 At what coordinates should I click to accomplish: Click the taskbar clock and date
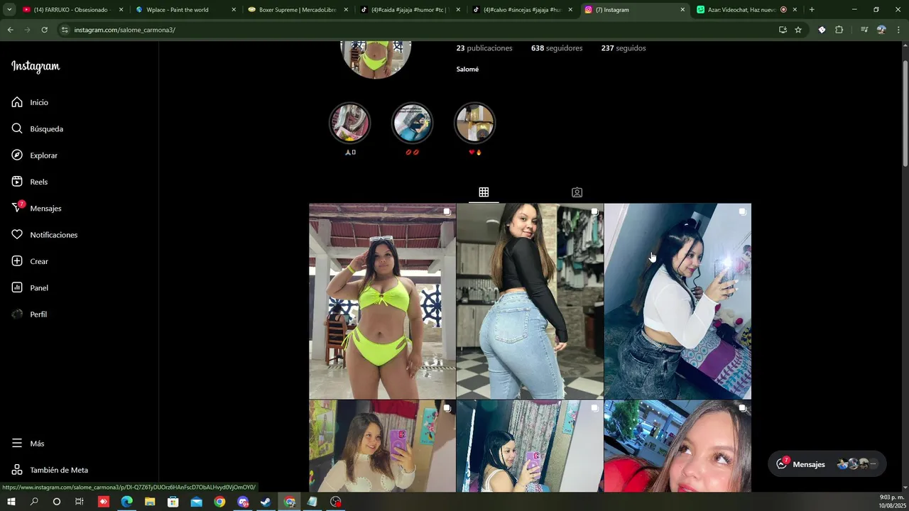point(891,501)
